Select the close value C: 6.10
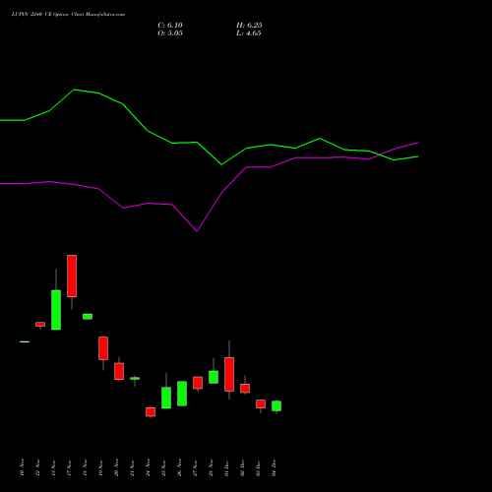The width and height of the screenshot is (492, 492). 170,26
